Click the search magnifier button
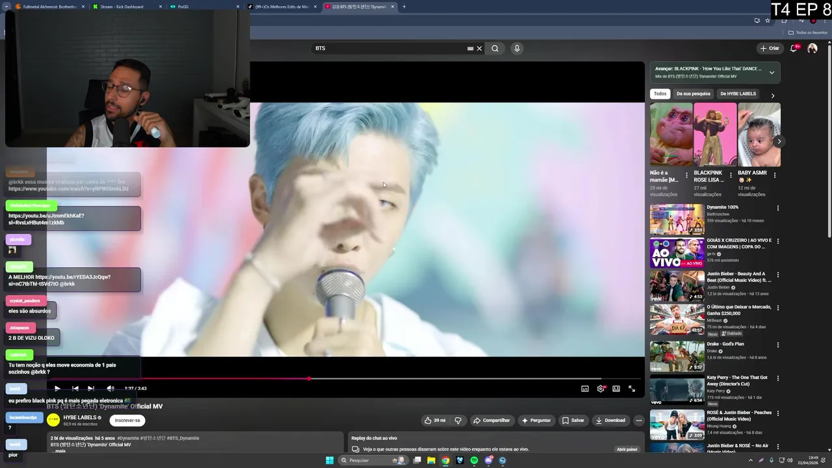 495,48
